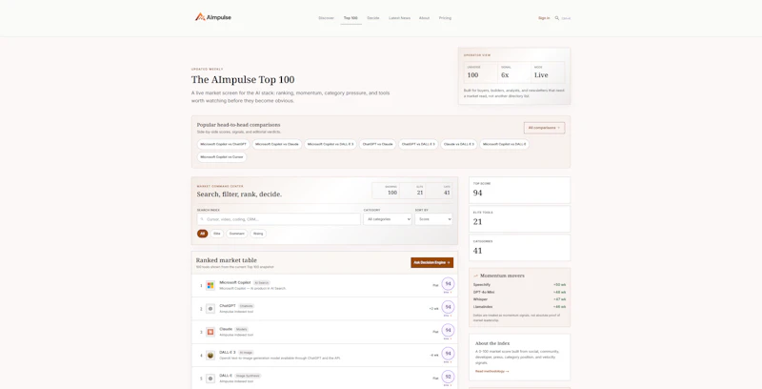Viewport: 762px width, 389px height.
Task: Click the DALL-E 3 thumbnail icon
Action: 211,356
